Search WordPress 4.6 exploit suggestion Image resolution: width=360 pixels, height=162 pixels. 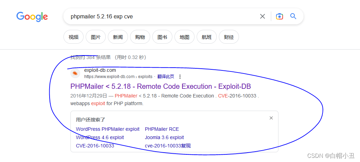(100, 137)
